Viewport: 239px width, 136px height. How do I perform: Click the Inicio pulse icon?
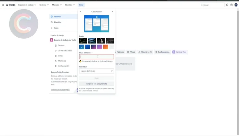tap(52, 28)
